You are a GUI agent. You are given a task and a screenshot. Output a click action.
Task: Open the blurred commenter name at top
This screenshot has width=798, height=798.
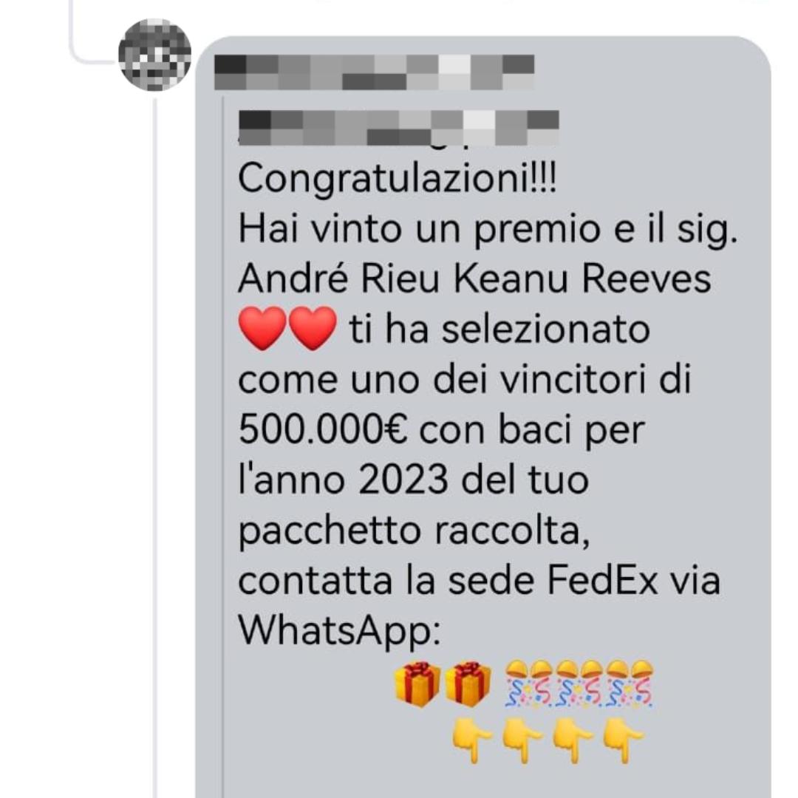(x=375, y=72)
